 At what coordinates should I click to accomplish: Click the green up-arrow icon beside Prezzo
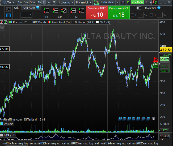click(x=5, y=22)
